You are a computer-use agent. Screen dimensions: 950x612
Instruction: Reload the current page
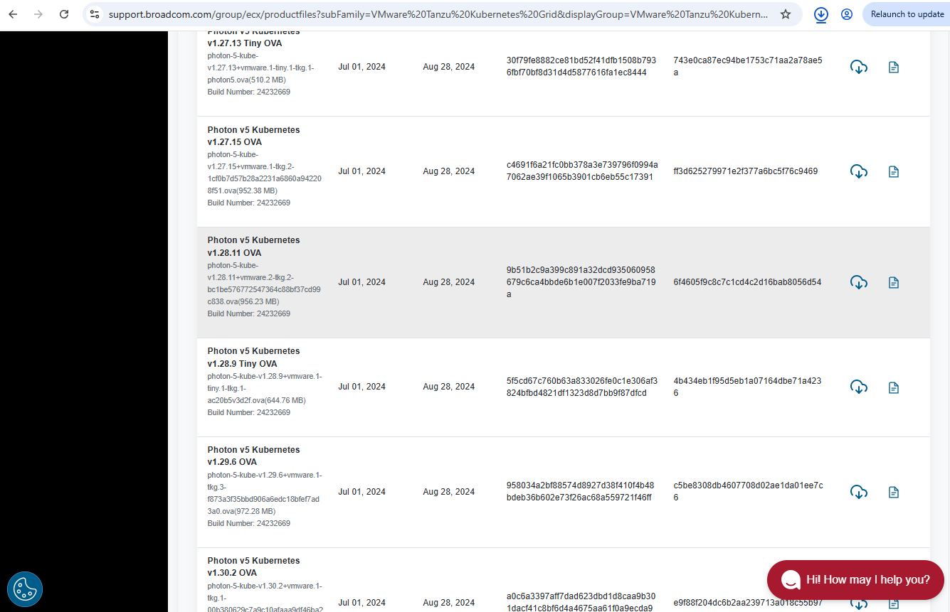point(64,14)
